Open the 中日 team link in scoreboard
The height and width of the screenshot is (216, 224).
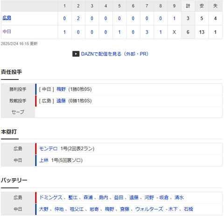pyautogui.click(x=7, y=32)
